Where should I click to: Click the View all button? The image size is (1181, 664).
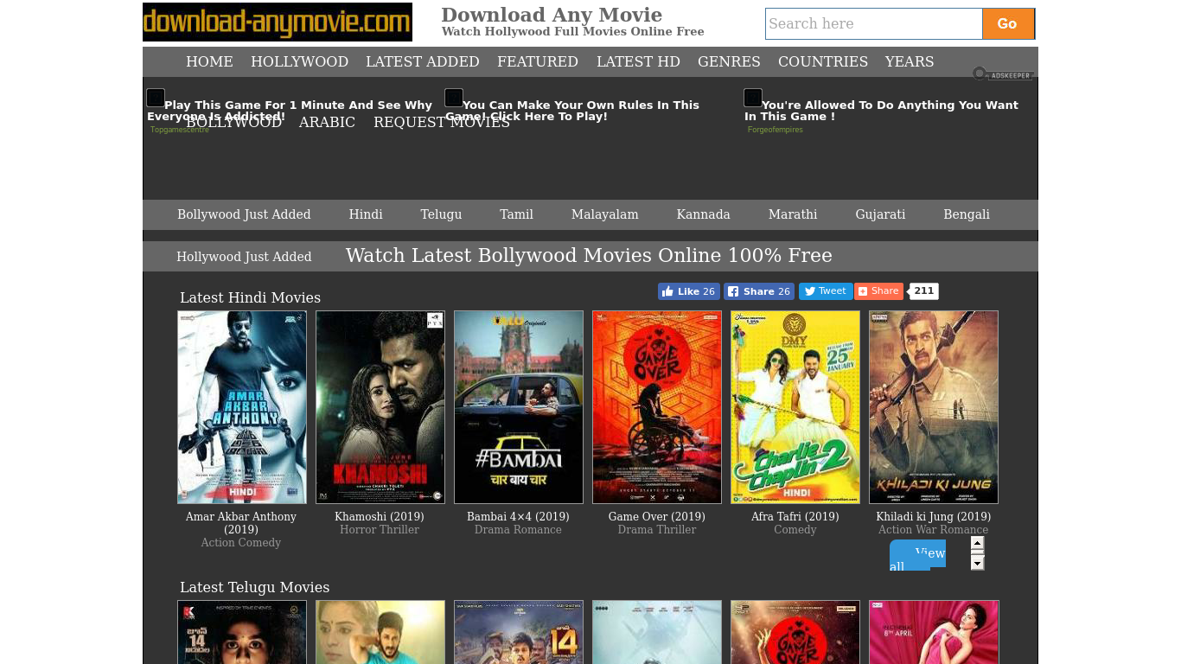[917, 556]
